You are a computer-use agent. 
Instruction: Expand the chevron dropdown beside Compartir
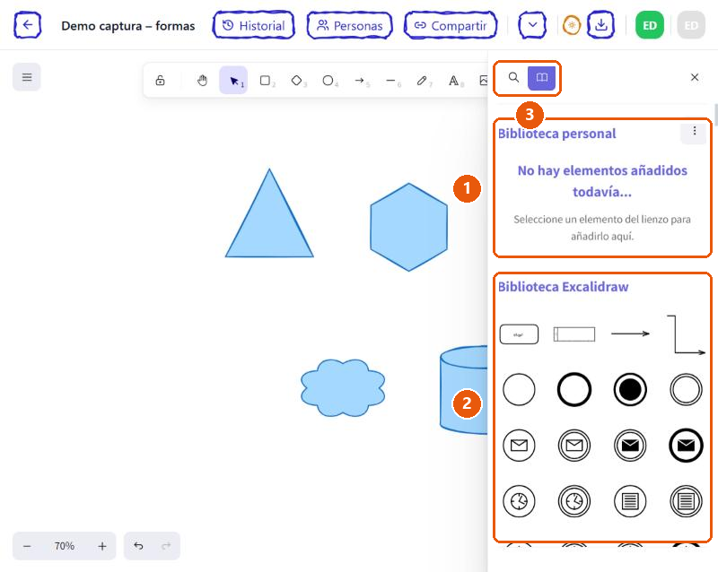point(532,25)
